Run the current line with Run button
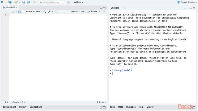The image size is (198, 111). (x=75, y=12)
